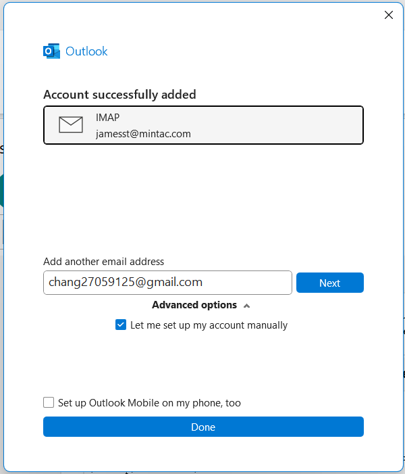
Task: Click the 'Add another email address' label
Action: coord(103,262)
